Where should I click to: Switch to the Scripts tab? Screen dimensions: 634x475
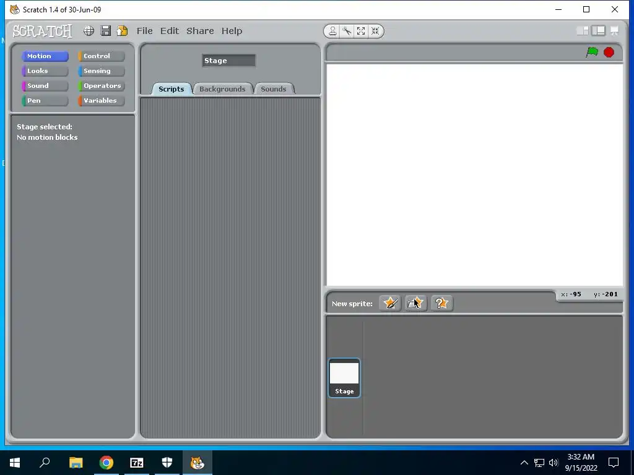[171, 89]
